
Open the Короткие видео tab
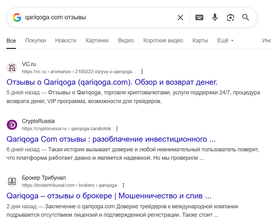coord(163,40)
